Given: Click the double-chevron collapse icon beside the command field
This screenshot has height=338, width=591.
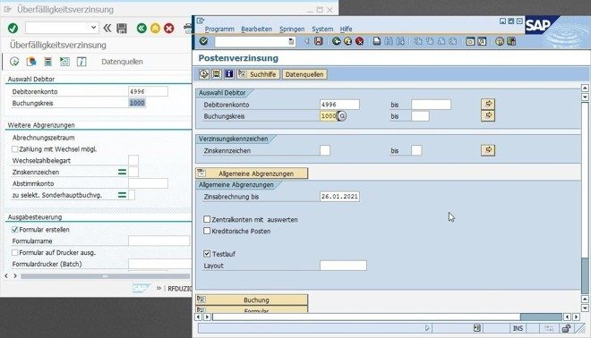Looking at the screenshot, I should [107, 29].
